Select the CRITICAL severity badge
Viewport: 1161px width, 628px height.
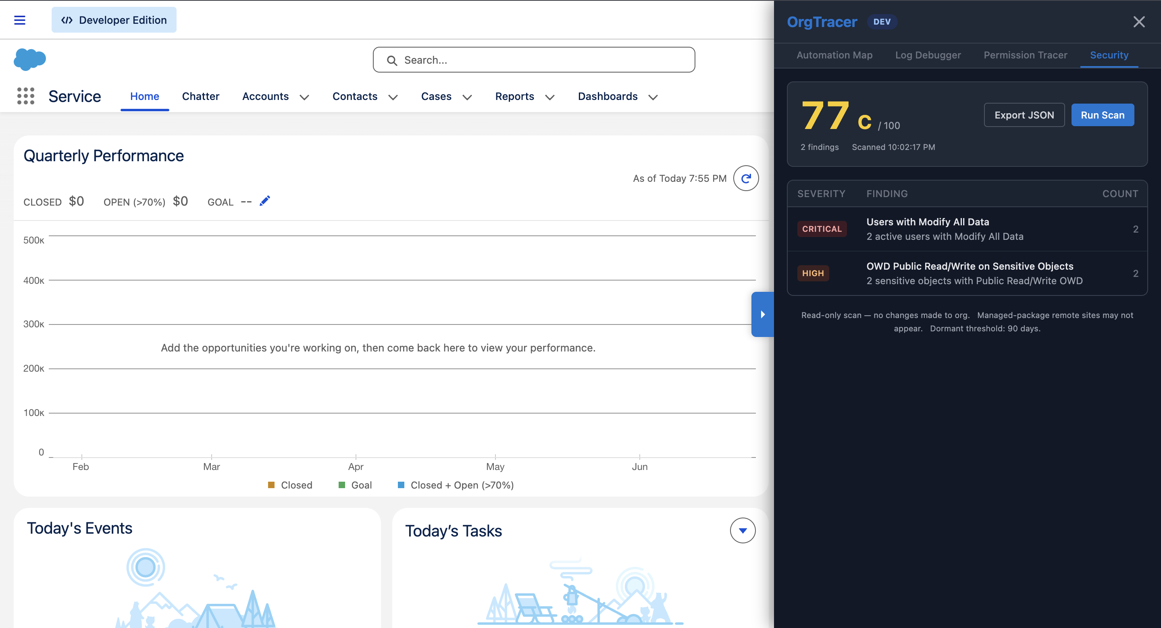coord(822,229)
